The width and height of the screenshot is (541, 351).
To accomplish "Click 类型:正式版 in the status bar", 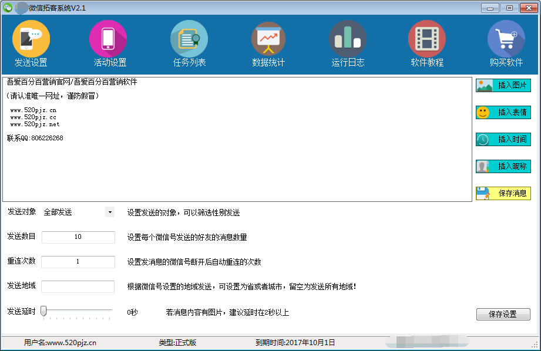I will coord(177,342).
